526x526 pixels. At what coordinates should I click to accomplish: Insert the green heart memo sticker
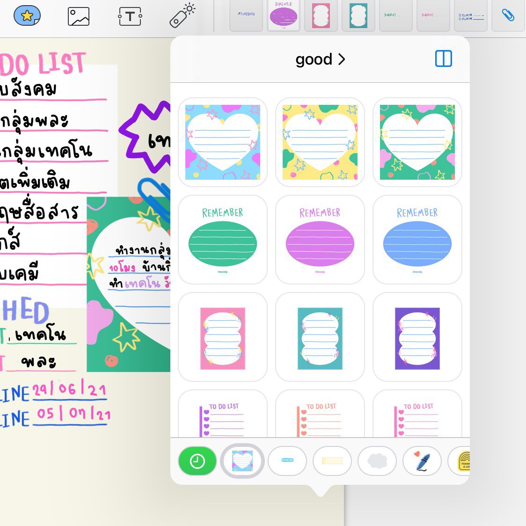pyautogui.click(x=417, y=142)
